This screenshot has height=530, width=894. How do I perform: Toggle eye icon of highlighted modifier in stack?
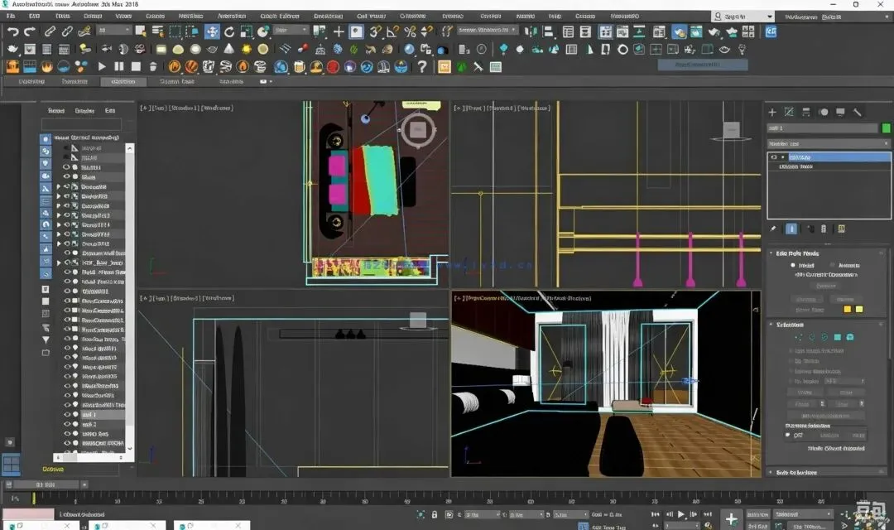[x=774, y=157]
